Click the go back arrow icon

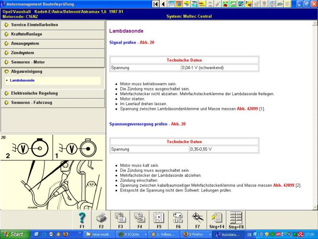click(x=163, y=4)
